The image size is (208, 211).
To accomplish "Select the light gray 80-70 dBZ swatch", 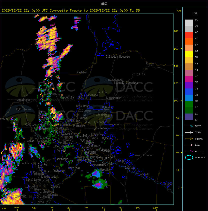I will (x=189, y=23).
